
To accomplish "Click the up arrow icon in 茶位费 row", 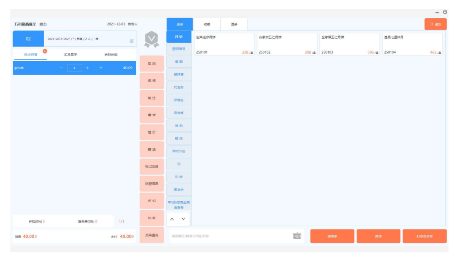I will pos(101,68).
